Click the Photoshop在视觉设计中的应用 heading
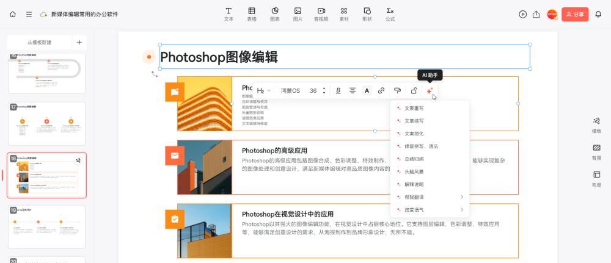Image resolution: width=611 pixels, height=263 pixels. [x=288, y=214]
